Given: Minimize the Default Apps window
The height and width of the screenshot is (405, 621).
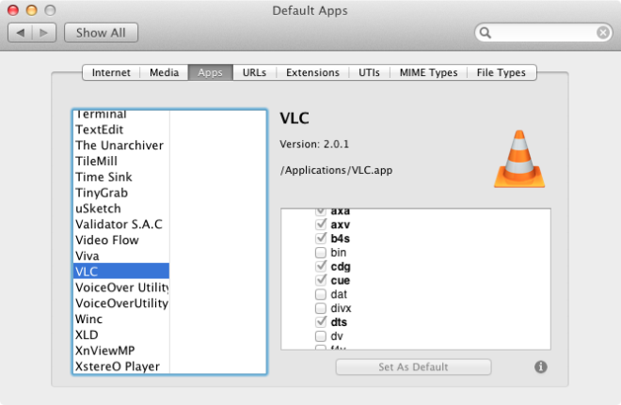Looking at the screenshot, I should coord(31,10).
